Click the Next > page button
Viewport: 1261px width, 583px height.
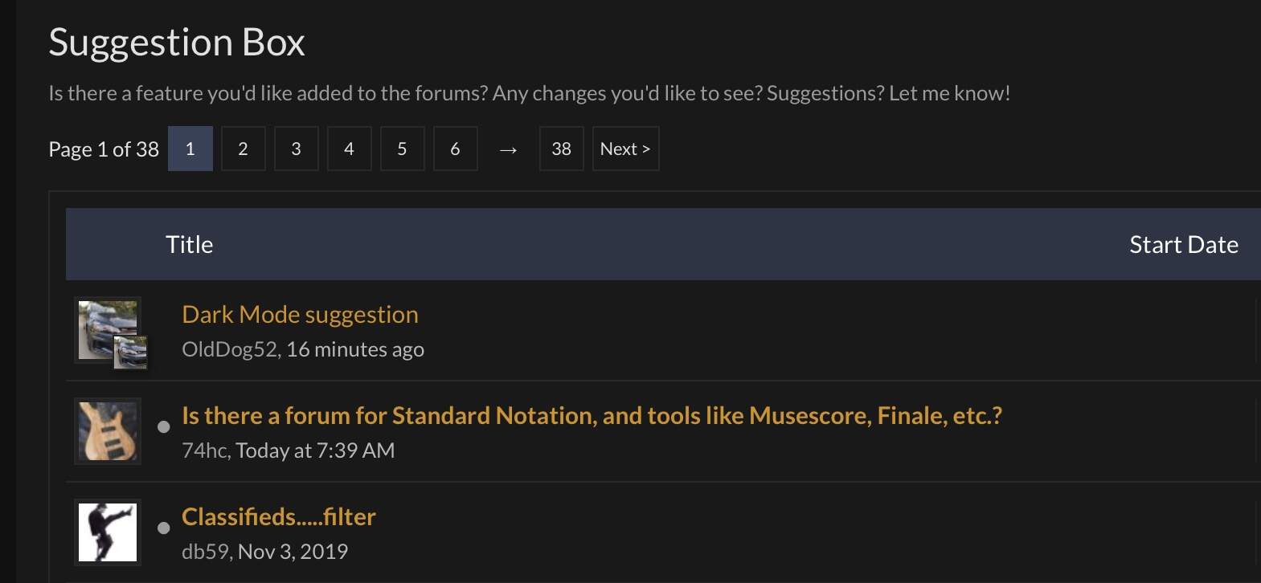point(625,149)
